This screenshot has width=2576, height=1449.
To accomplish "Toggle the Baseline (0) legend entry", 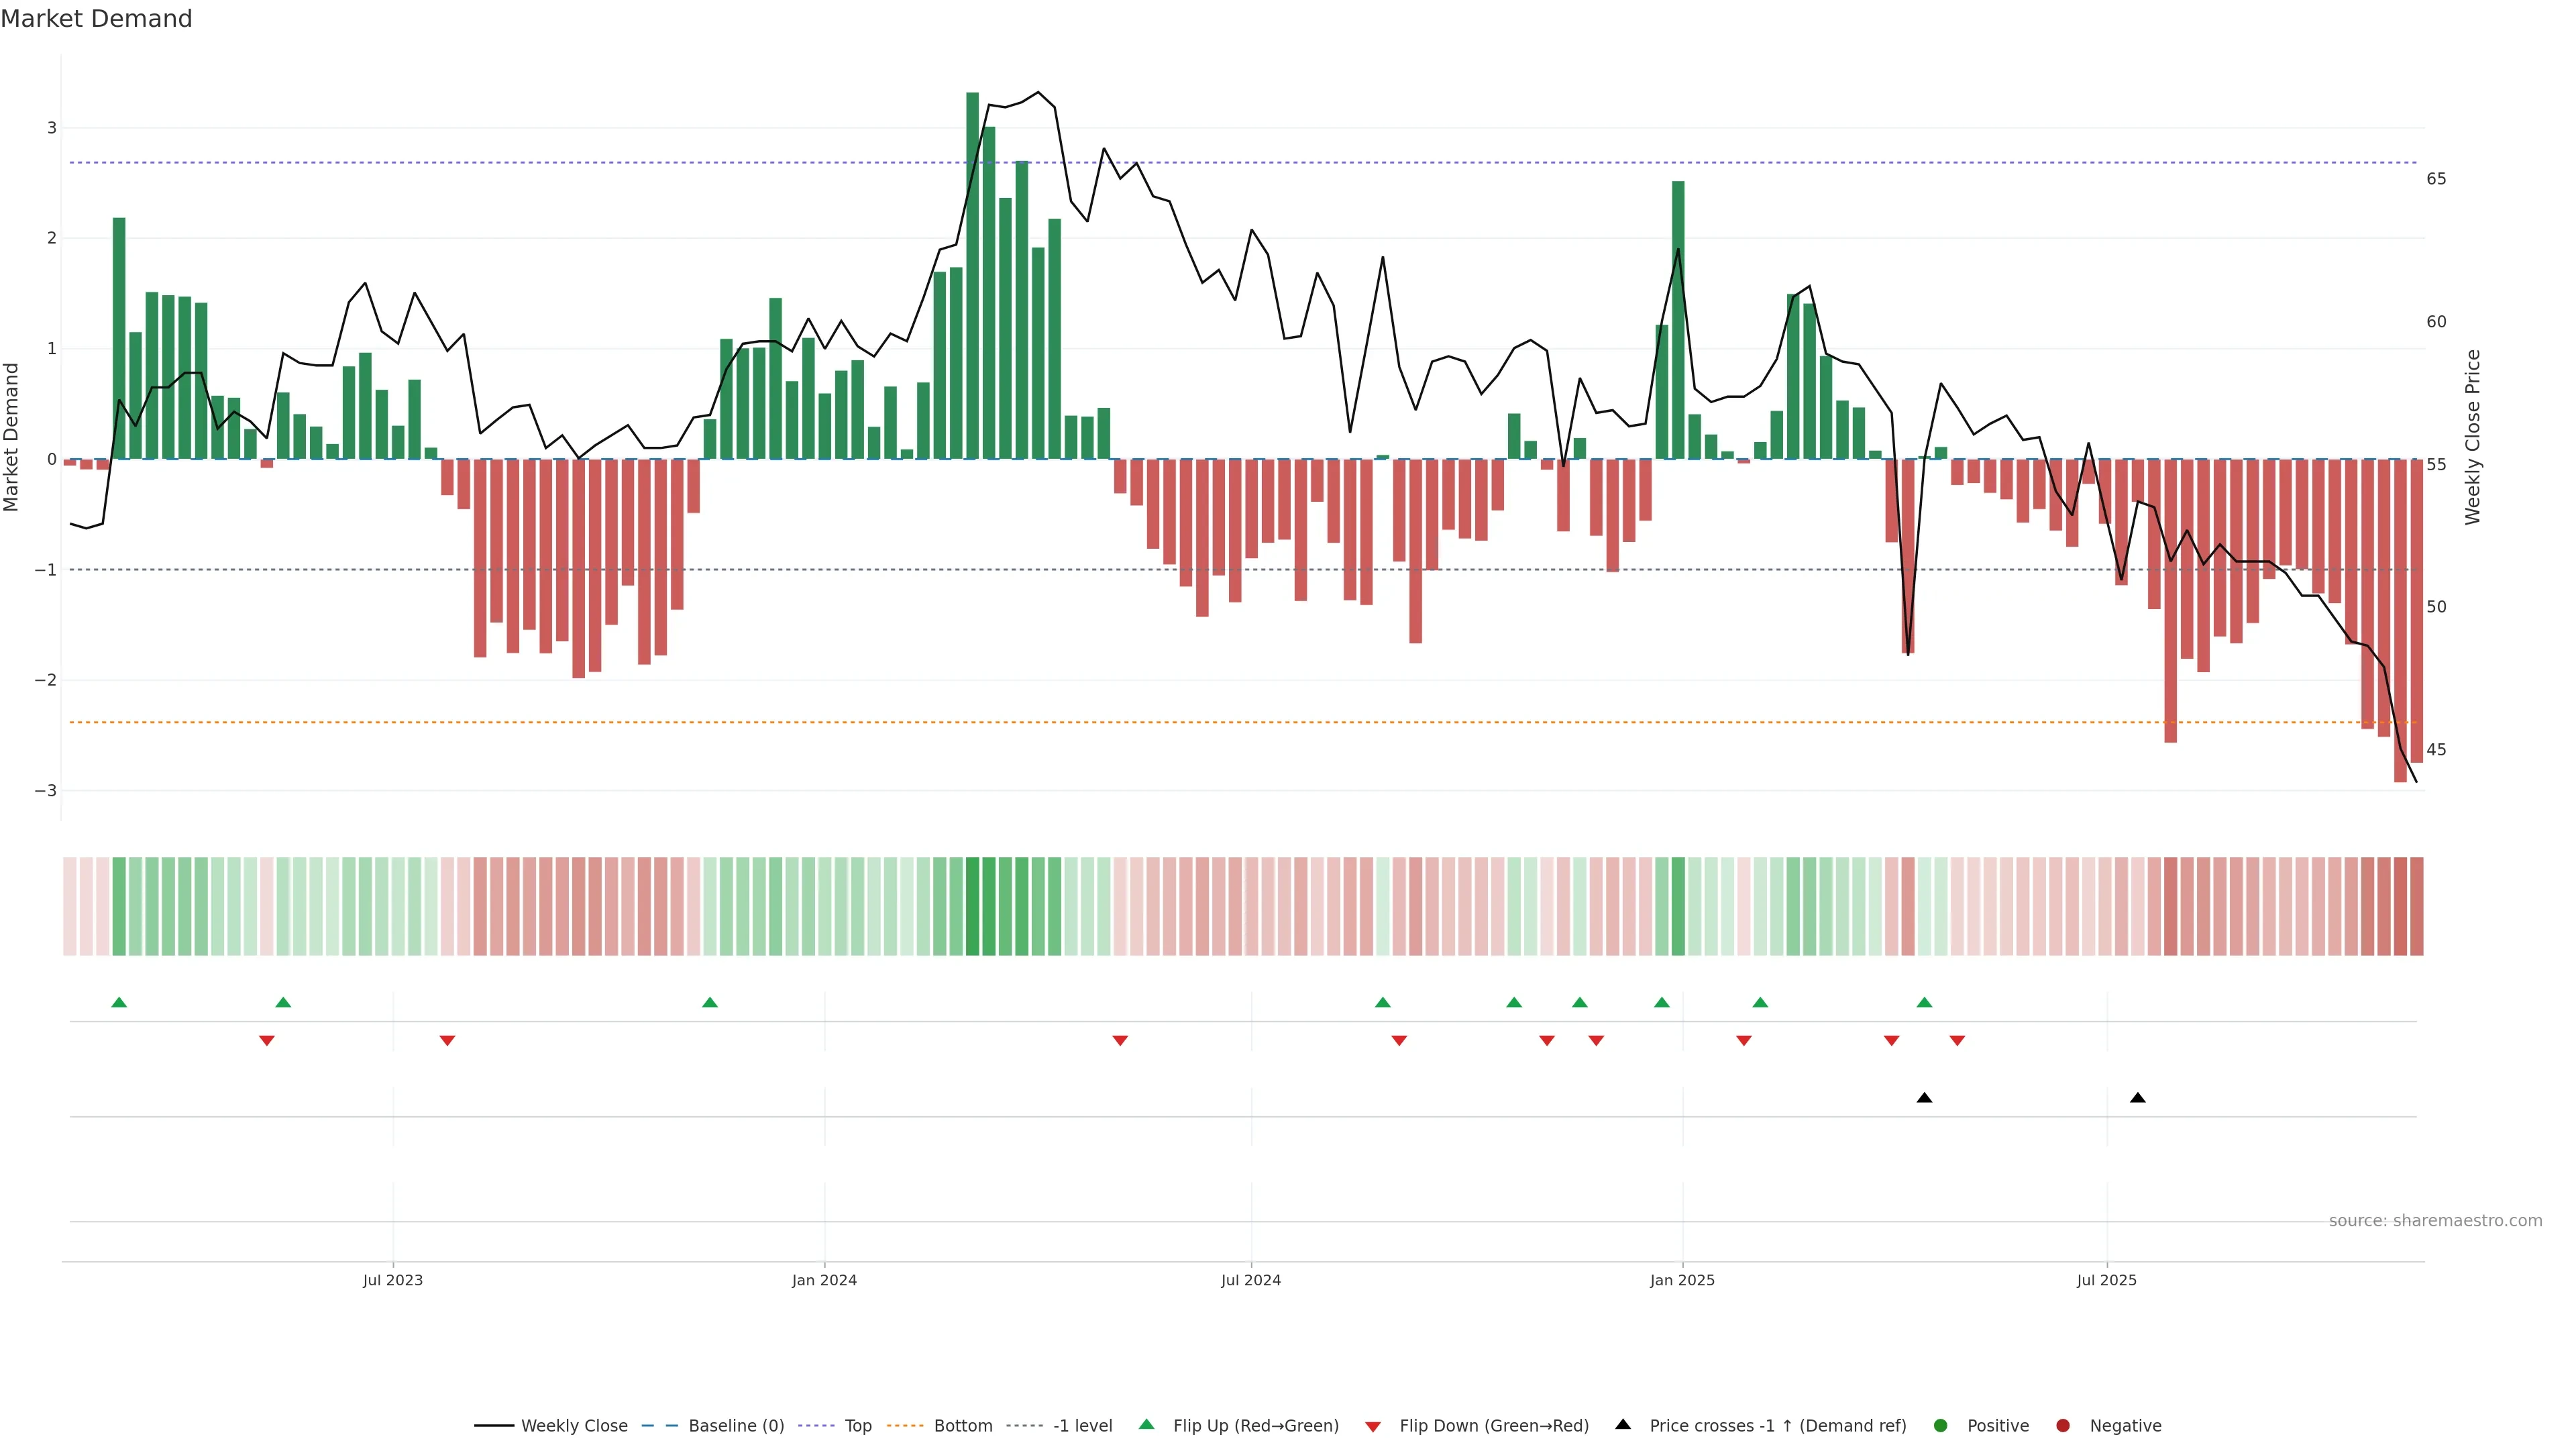I will tap(736, 1425).
